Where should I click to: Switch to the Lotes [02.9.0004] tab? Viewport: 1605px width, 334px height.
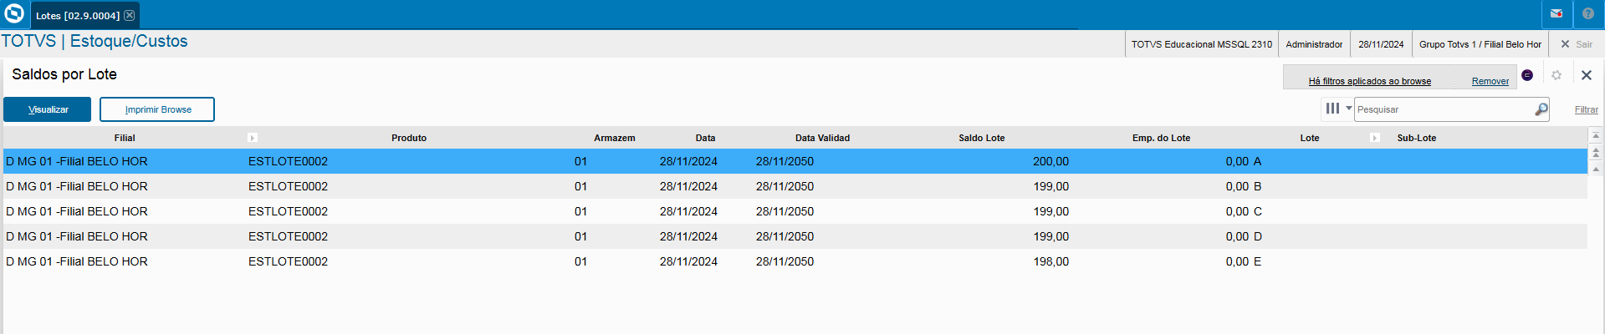tap(78, 15)
